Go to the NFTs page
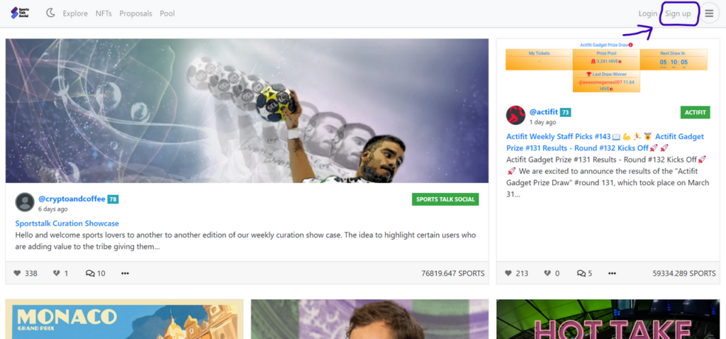The image size is (726, 339). pyautogui.click(x=104, y=13)
